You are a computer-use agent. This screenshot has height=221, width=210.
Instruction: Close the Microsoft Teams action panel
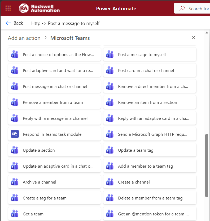click(194, 37)
